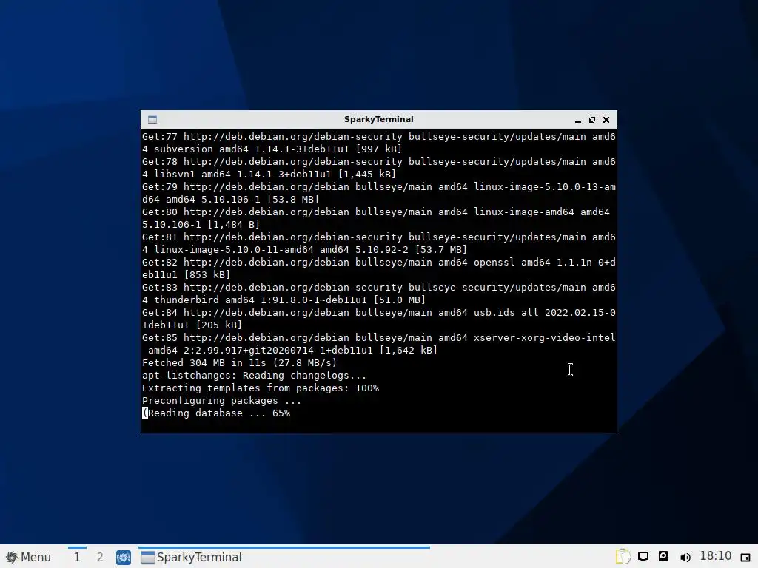Click the Get:85 xserver-xorg-video-intel line

tap(378, 344)
